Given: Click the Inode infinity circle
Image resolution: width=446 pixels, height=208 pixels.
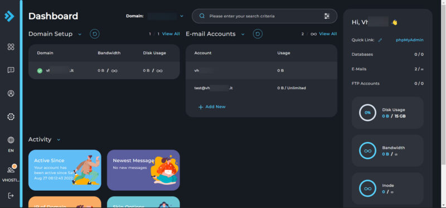Looking at the screenshot, I should coord(368,188).
